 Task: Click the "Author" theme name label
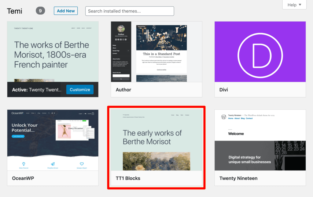(123, 90)
